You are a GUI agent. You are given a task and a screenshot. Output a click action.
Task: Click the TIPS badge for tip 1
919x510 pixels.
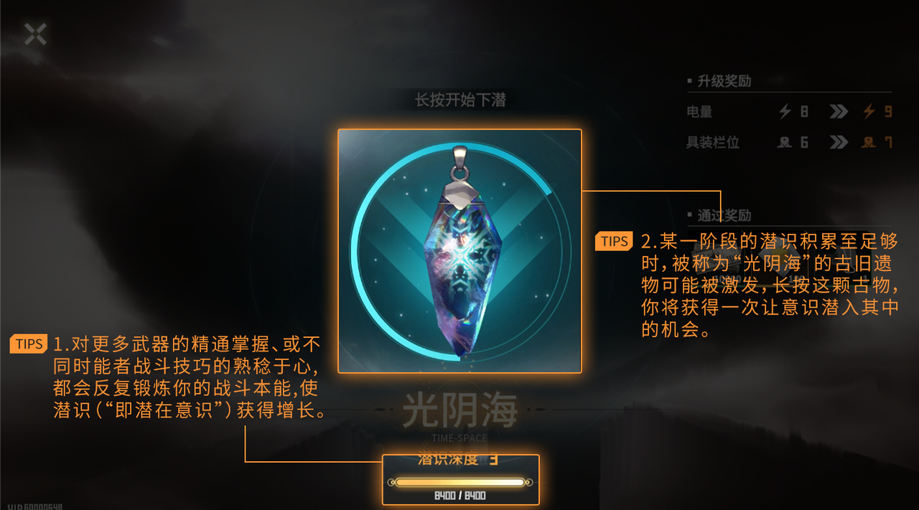29,344
